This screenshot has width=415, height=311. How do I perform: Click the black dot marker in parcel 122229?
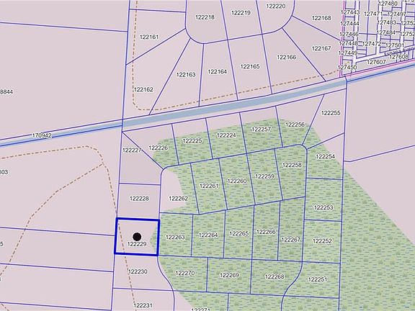(137, 237)
